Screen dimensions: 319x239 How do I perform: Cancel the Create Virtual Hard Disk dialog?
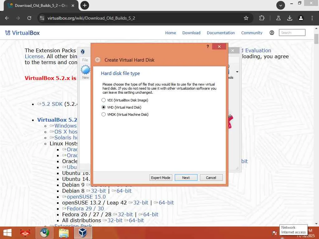[x=211, y=178]
